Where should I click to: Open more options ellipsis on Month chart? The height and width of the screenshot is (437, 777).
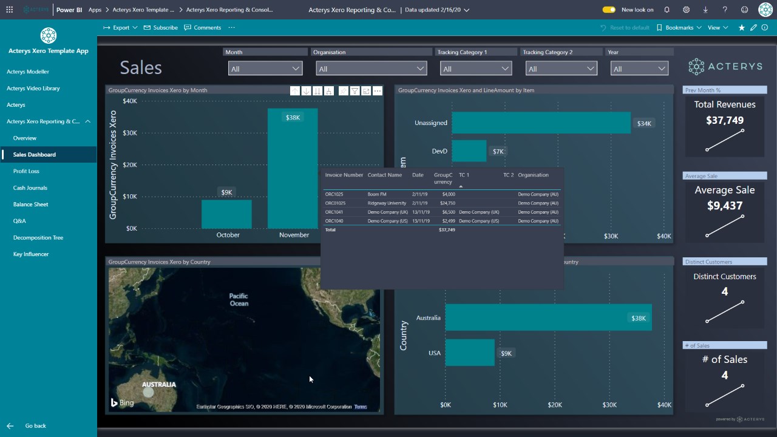click(378, 91)
